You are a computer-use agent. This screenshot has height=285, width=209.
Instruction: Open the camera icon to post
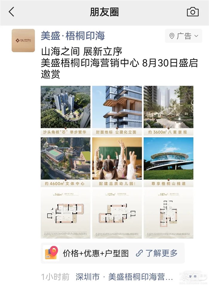[193, 12]
